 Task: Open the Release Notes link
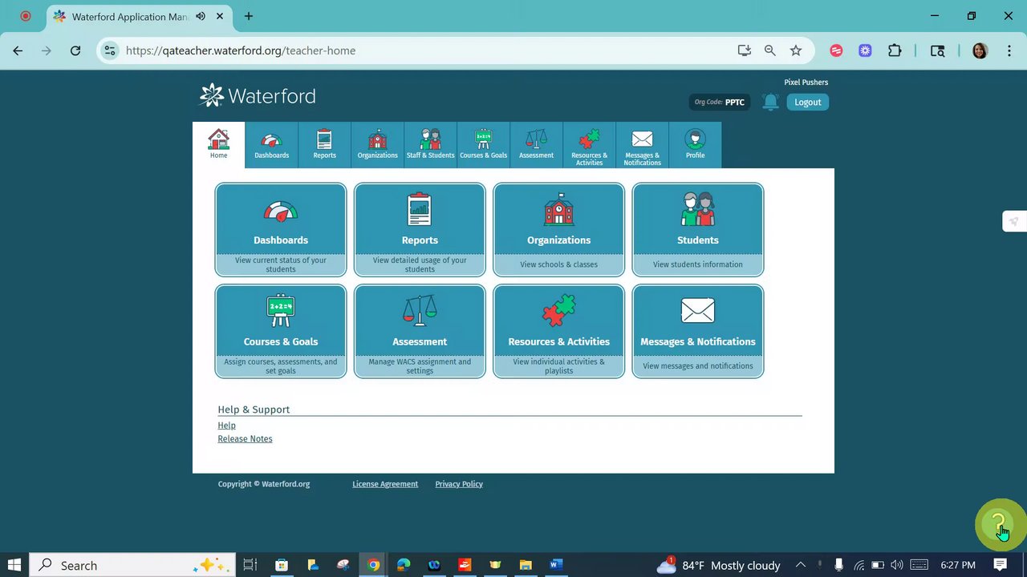tap(245, 439)
